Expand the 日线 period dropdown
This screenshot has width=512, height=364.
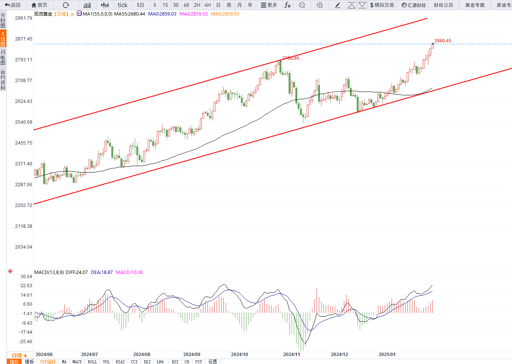click(19, 355)
